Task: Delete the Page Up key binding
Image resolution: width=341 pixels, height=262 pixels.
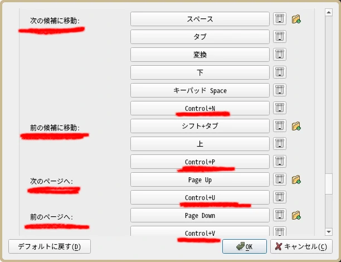Action: point(279,179)
